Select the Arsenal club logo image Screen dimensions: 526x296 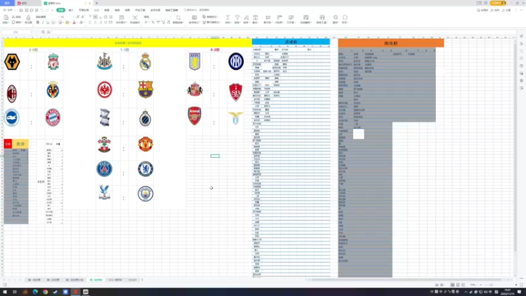coord(195,116)
